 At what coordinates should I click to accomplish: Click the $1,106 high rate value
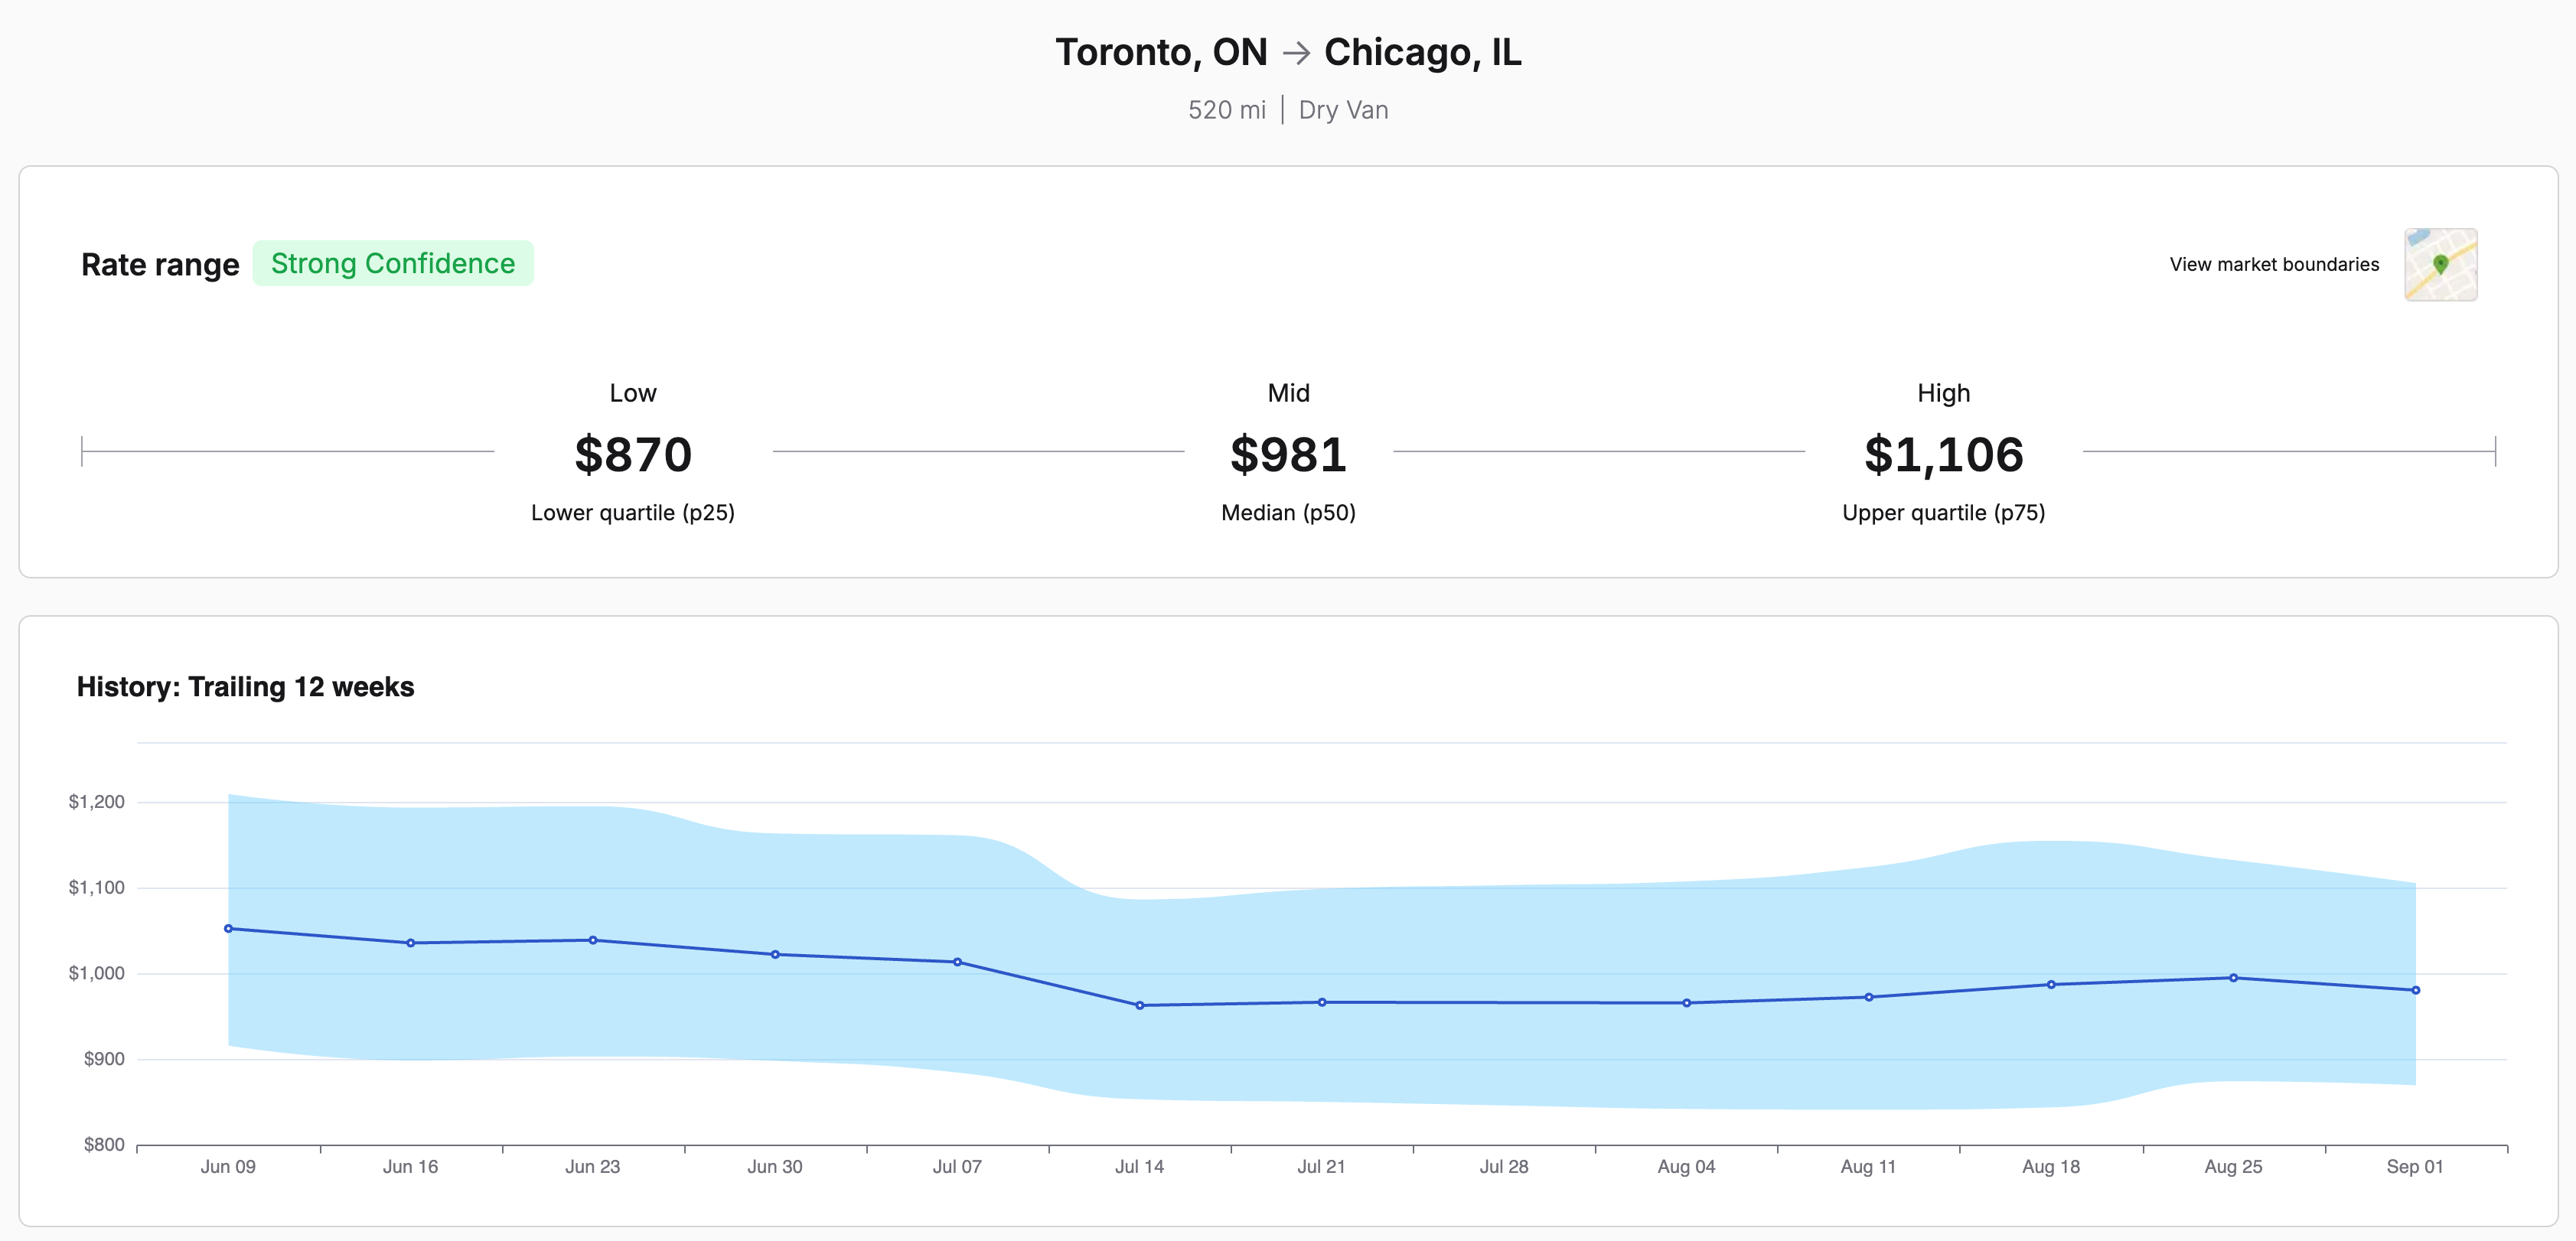click(x=1943, y=454)
